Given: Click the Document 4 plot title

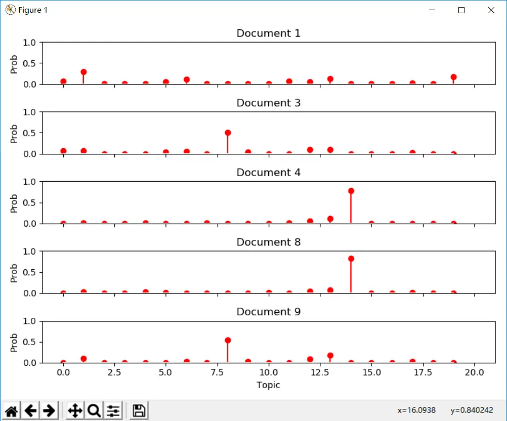Looking at the screenshot, I should 268,173.
